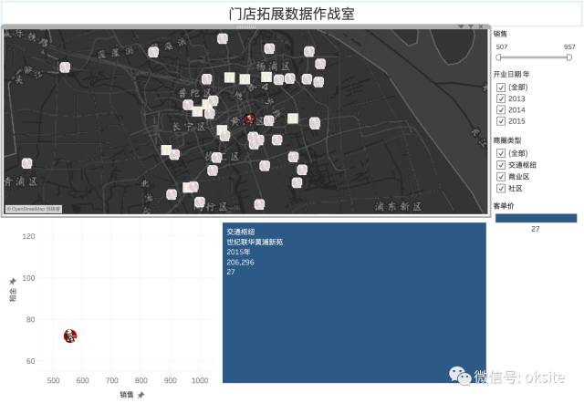Uncheck the 2013 year checkbox

[501, 98]
